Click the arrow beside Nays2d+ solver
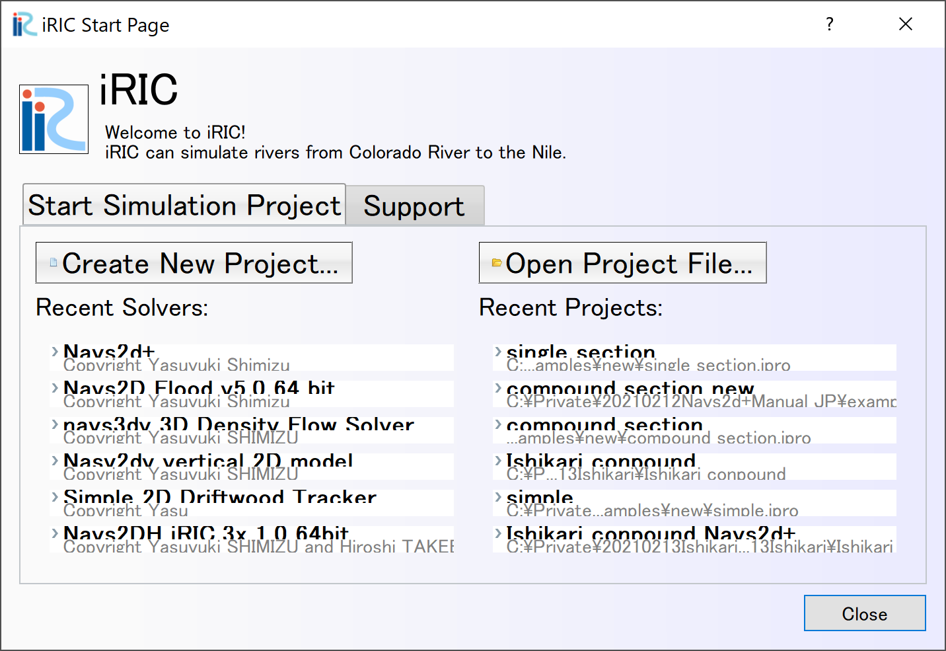The width and height of the screenshot is (946, 651). click(55, 351)
